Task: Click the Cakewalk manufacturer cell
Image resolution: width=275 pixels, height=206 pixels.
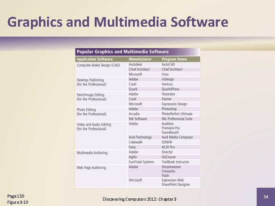Action: pos(136,142)
